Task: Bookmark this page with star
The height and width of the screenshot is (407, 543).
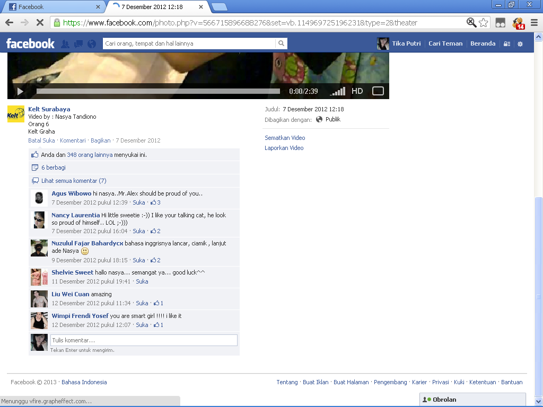Action: (x=484, y=23)
